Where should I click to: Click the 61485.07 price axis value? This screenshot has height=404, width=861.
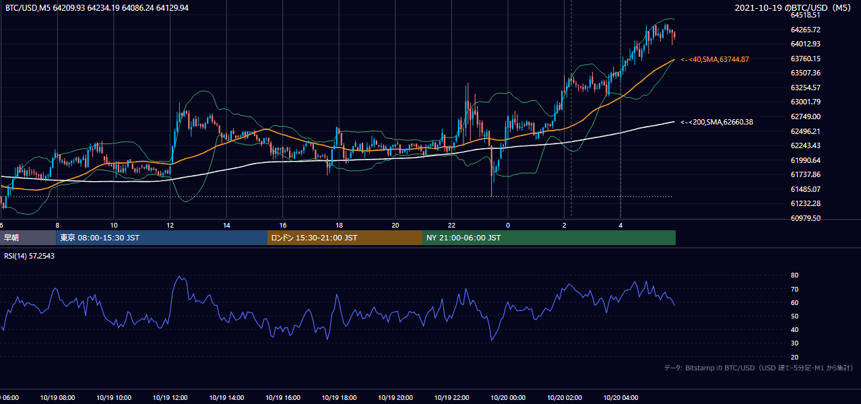click(805, 189)
